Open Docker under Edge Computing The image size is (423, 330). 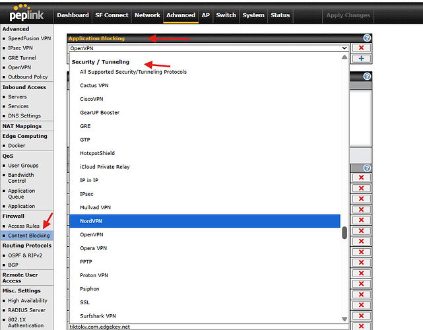pyautogui.click(x=16, y=145)
